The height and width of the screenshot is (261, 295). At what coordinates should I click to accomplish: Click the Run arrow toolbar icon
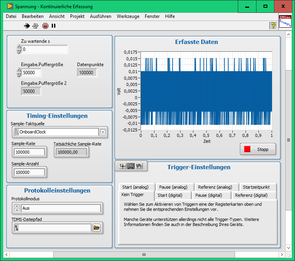tap(27, 26)
